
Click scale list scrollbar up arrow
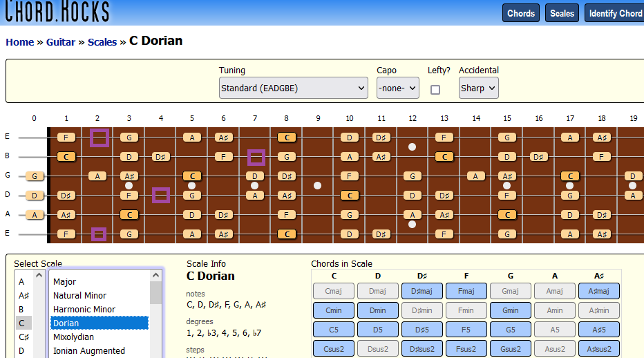coord(155,275)
